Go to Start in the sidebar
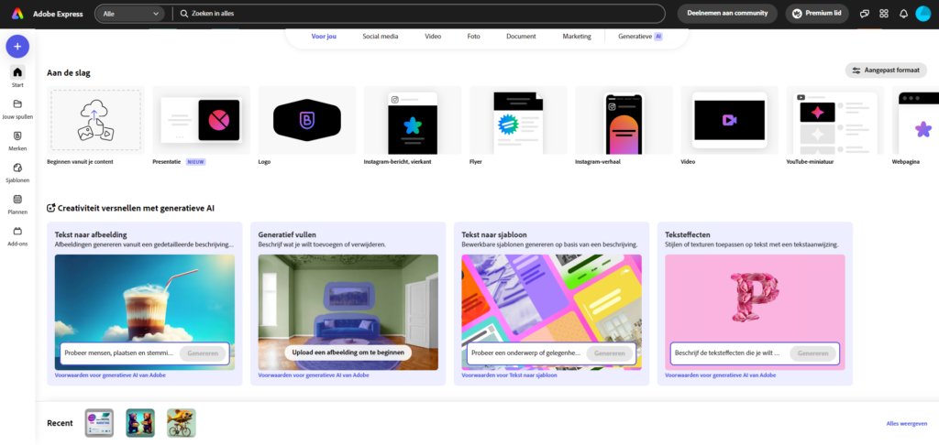 pos(17,77)
